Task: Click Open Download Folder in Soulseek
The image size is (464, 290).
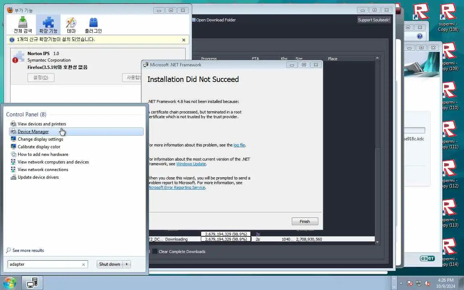Action: [x=214, y=20]
